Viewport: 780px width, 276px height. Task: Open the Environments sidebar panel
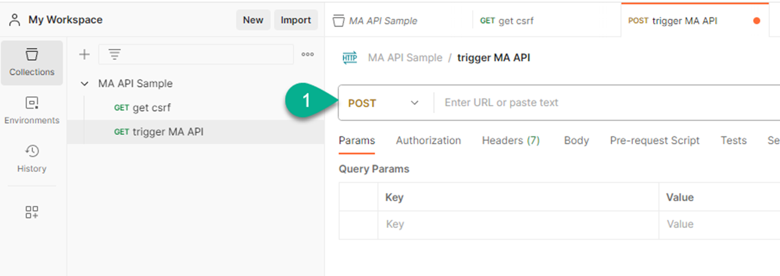[x=32, y=111]
